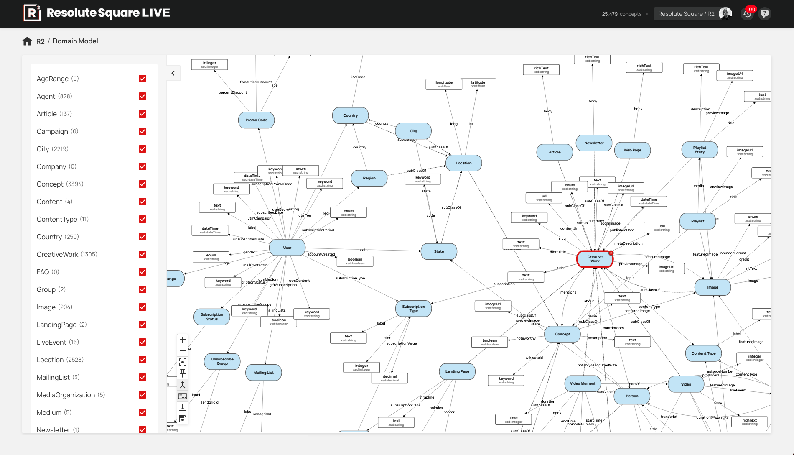Viewport: 794px width, 455px height.
Task: Select the Location node in graph
Action: (463, 163)
